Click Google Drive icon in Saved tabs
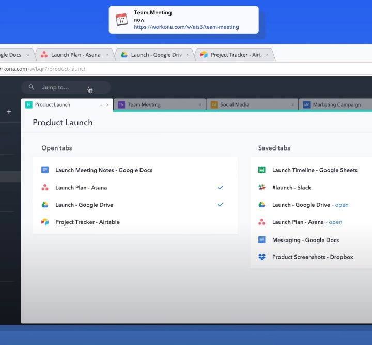This screenshot has width=372, height=345. (x=261, y=205)
